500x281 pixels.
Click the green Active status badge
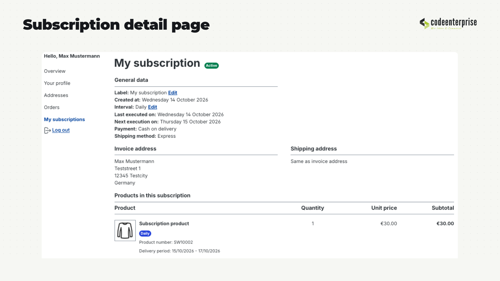coord(211,66)
